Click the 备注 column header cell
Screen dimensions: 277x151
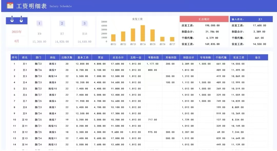tap(258, 57)
